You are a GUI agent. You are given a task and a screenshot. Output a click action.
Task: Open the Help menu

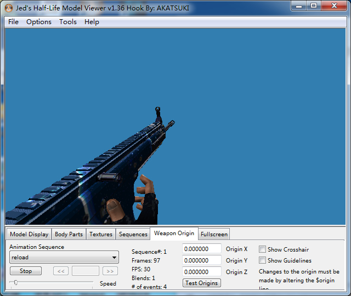(92, 22)
